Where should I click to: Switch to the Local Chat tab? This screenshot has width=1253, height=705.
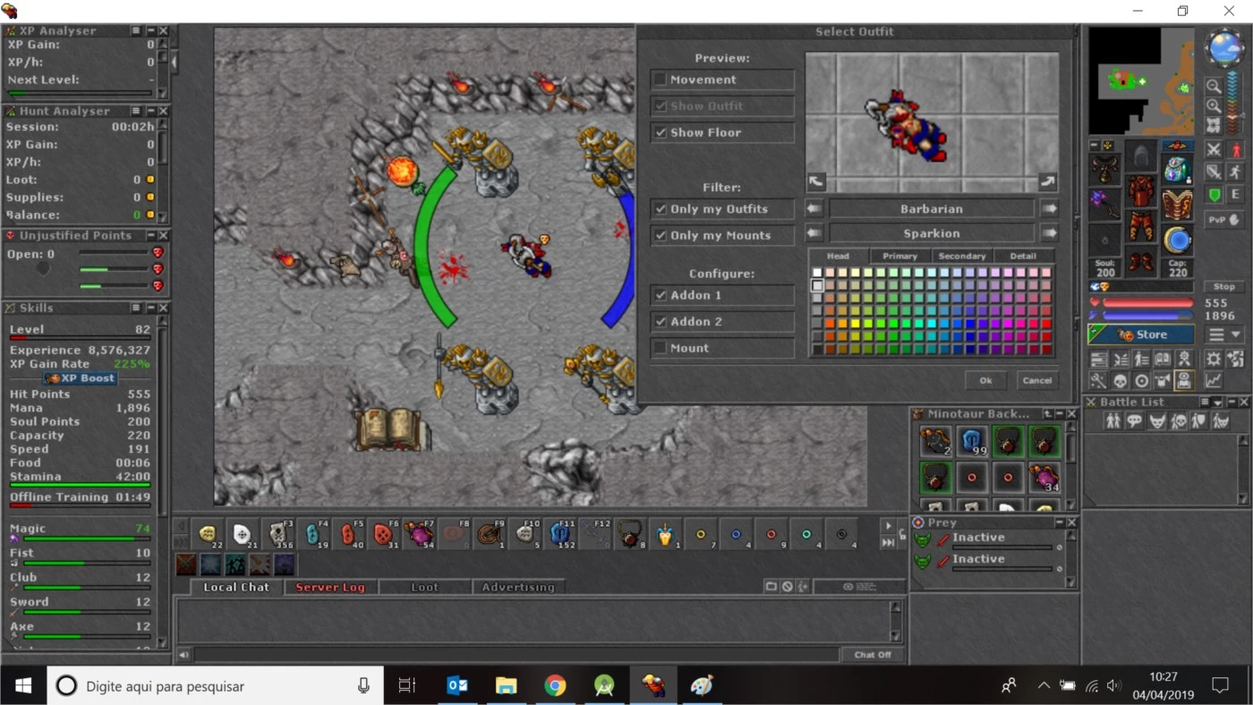[x=236, y=587]
